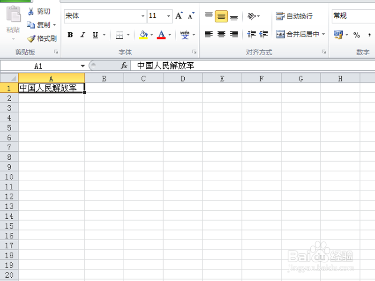The width and height of the screenshot is (375, 281).
Task: Toggle middle vertical alignment
Action: [x=221, y=16]
